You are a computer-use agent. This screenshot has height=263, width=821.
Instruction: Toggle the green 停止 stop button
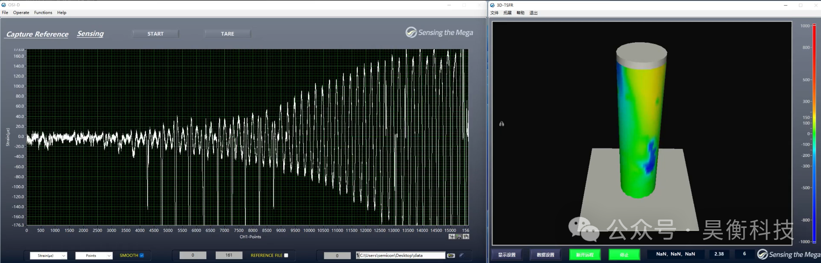pyautogui.click(x=624, y=255)
